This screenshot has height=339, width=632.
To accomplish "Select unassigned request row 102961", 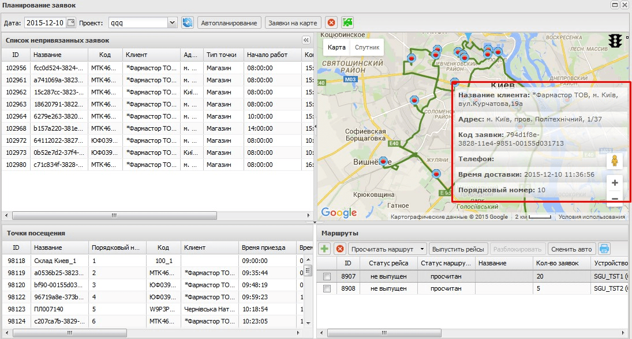I will click(157, 80).
